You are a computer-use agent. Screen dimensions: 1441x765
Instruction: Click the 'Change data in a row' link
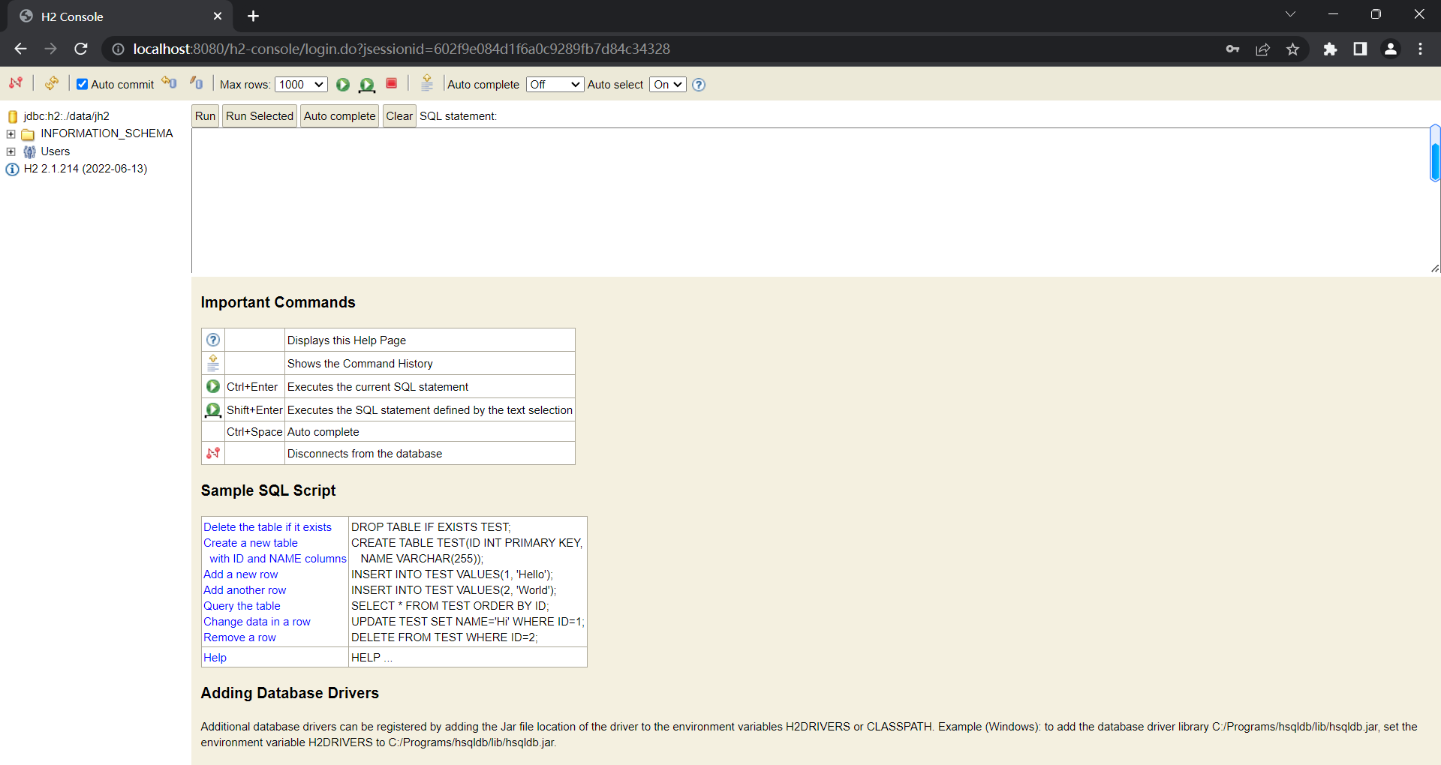257,622
